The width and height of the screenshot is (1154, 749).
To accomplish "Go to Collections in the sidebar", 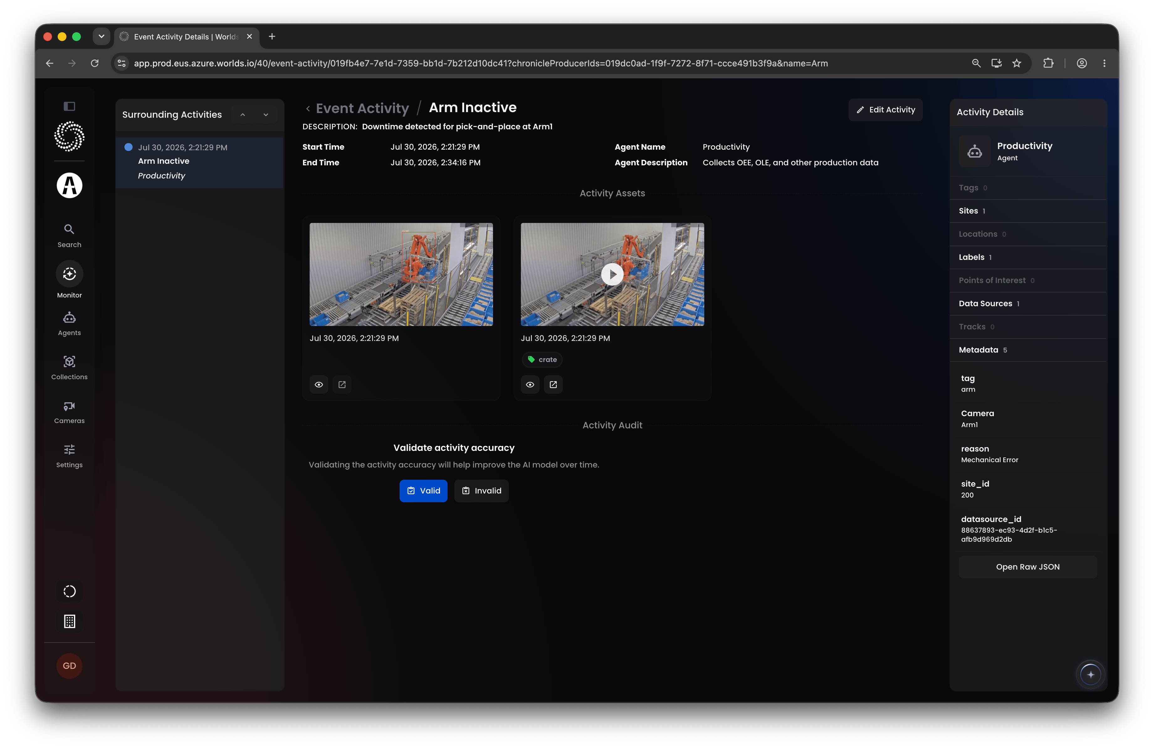I will click(x=69, y=368).
